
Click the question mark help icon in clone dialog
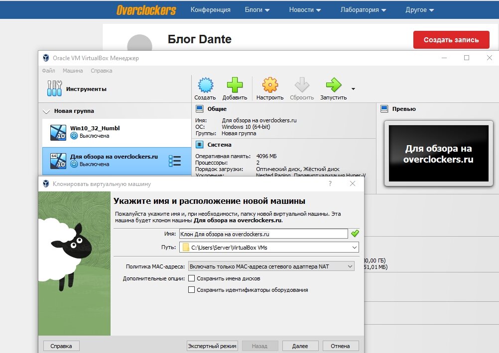coord(330,183)
